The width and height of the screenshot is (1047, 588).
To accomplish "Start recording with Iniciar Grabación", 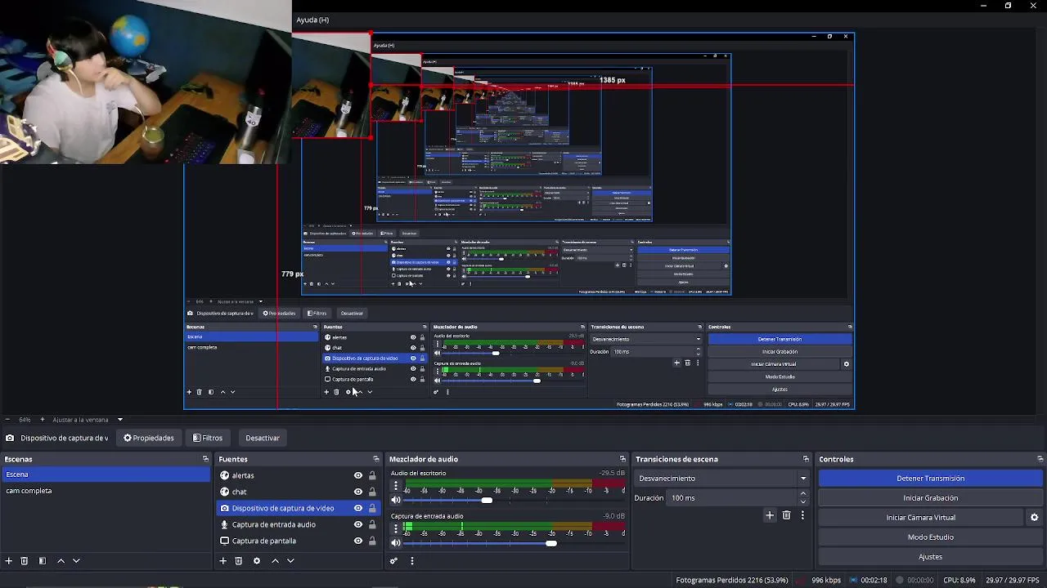I will point(931,498).
